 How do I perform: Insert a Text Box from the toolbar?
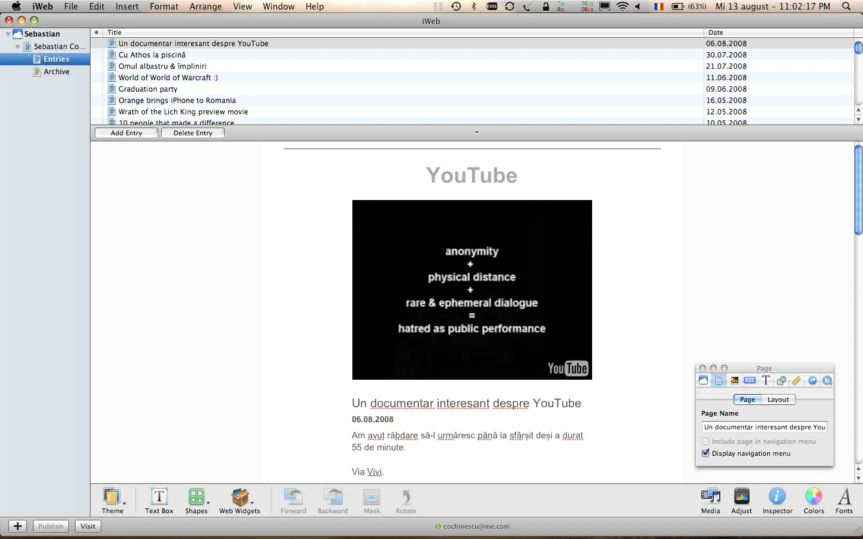159,501
